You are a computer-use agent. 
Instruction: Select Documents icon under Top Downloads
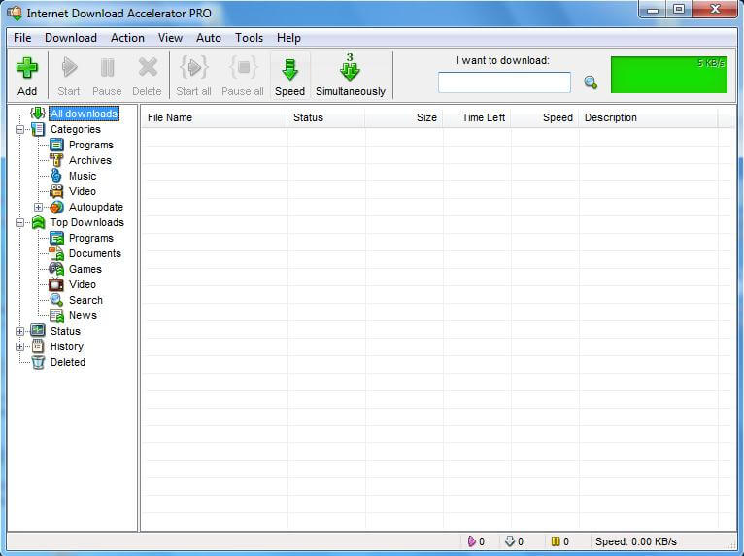pyautogui.click(x=56, y=253)
